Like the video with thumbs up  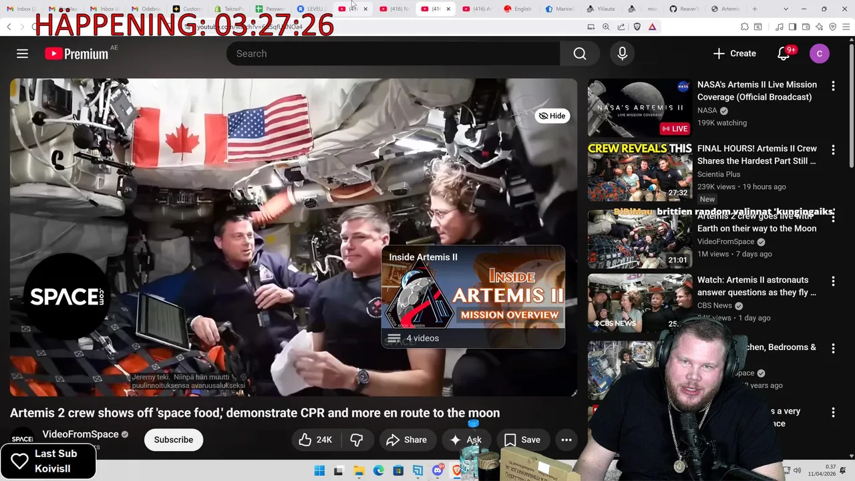pos(315,440)
